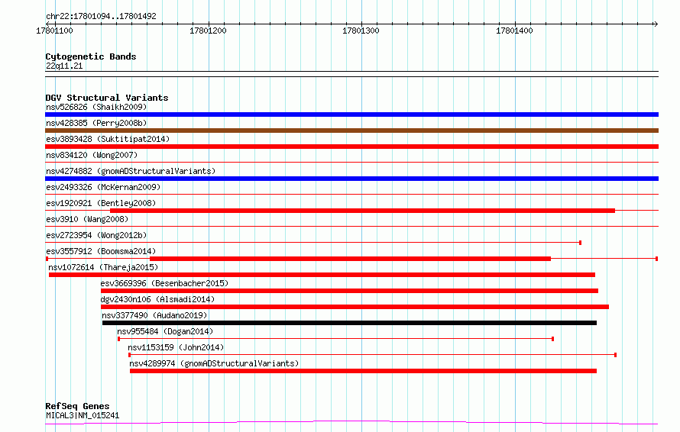Click the thick red esv1920921 bar
680x432 pixels.
(x=363, y=211)
